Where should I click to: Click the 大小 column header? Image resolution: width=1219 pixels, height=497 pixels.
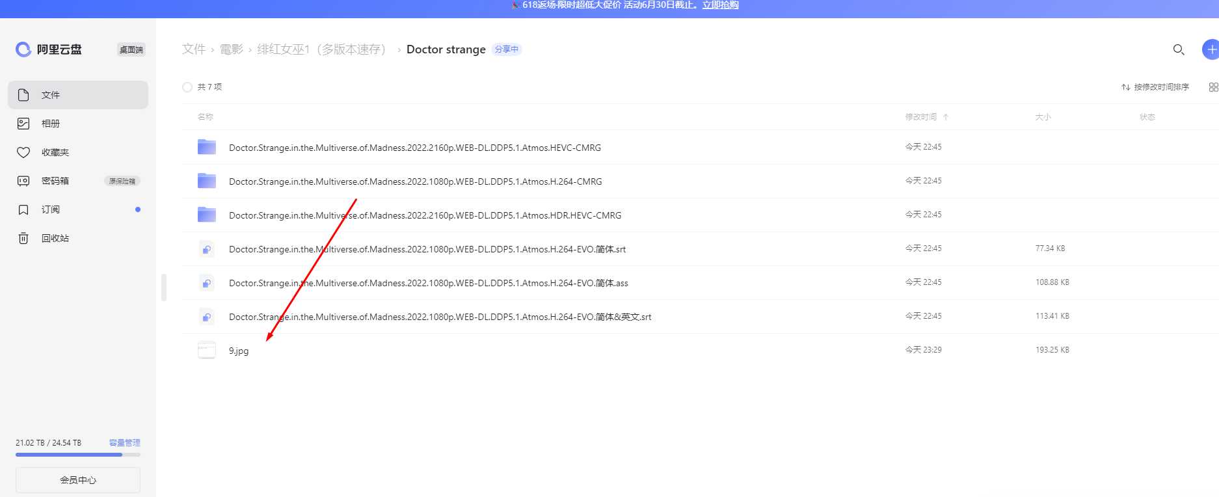point(1043,117)
